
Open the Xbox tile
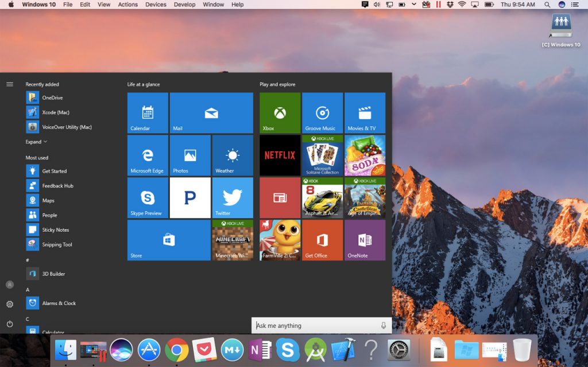(280, 113)
